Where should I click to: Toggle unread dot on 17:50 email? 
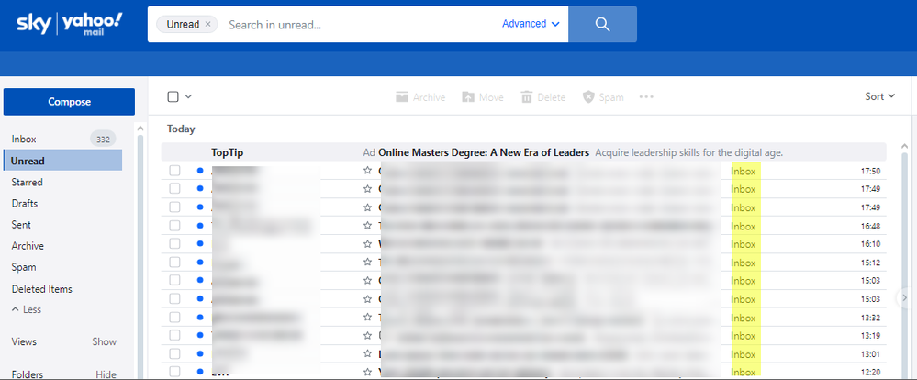click(x=201, y=171)
